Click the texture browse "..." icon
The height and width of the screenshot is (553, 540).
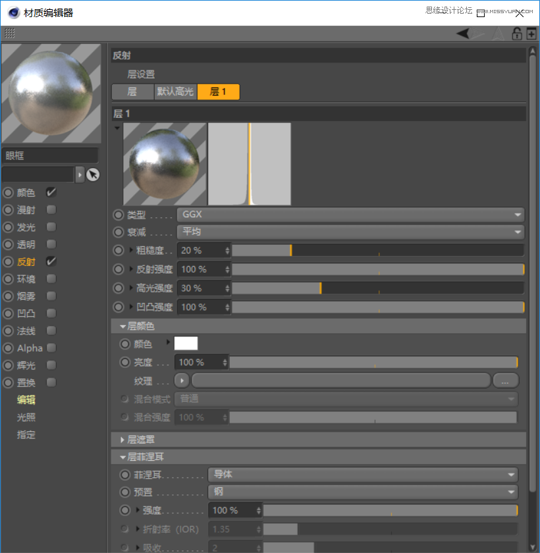click(507, 381)
